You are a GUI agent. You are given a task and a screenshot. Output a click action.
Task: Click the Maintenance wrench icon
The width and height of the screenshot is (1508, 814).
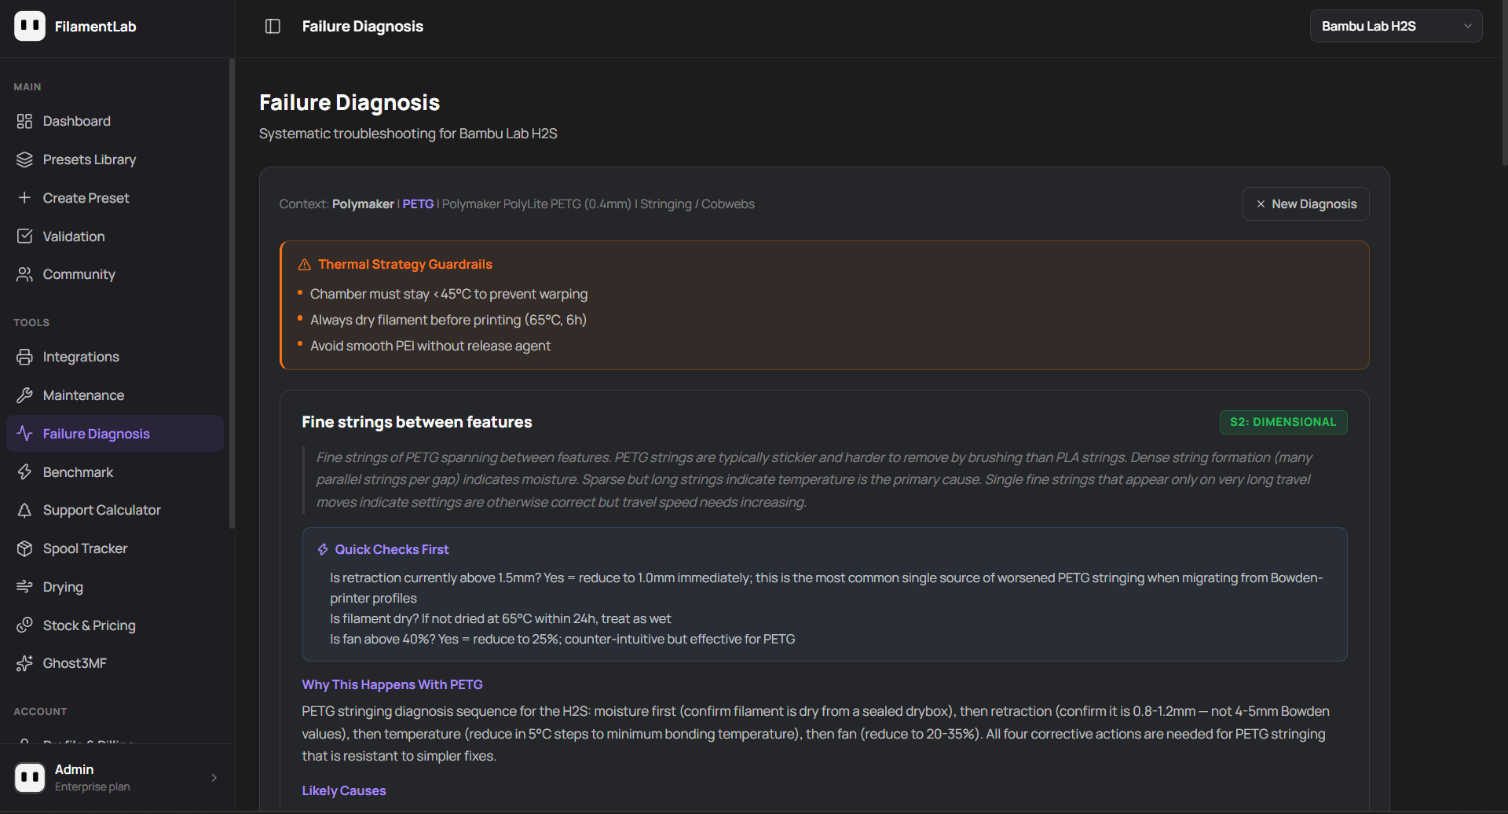point(24,395)
